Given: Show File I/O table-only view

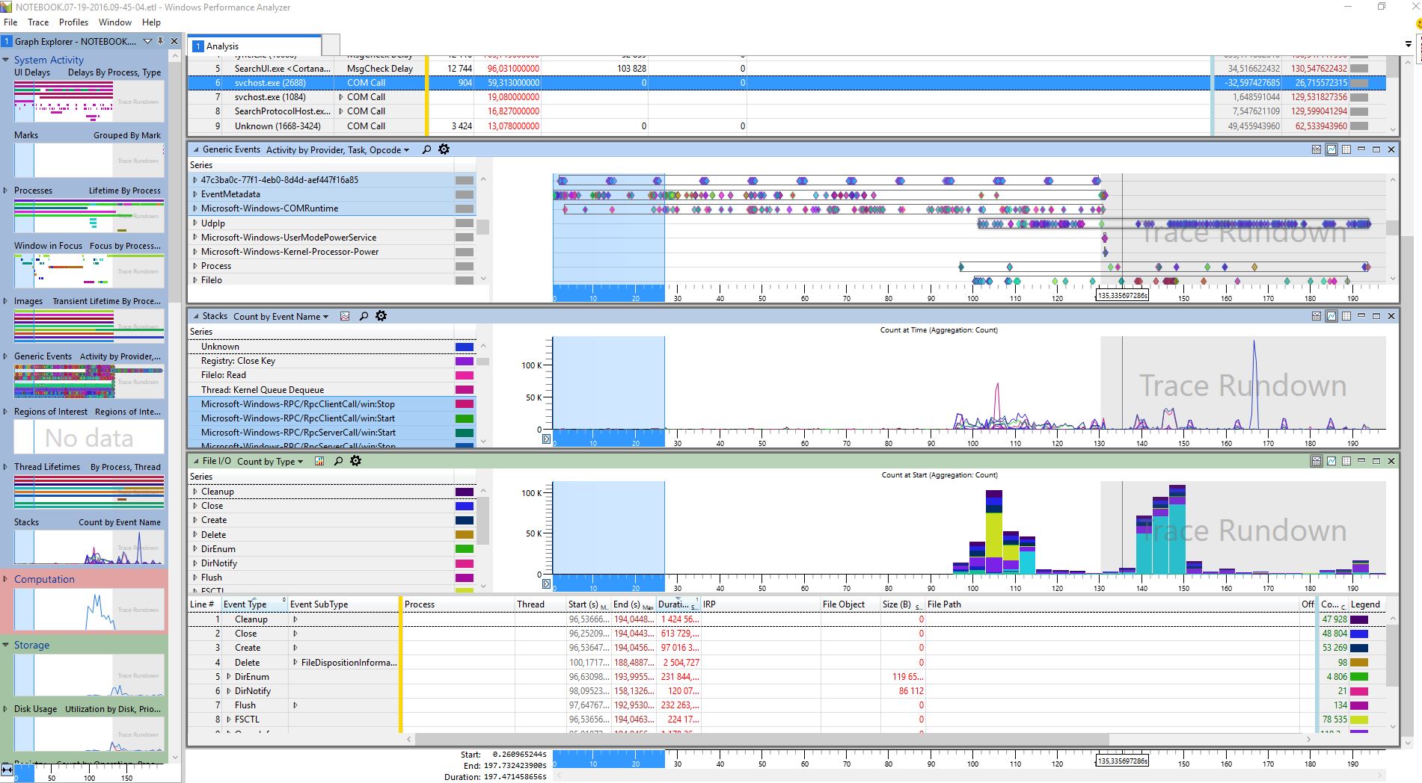Looking at the screenshot, I should pyautogui.click(x=1346, y=461).
